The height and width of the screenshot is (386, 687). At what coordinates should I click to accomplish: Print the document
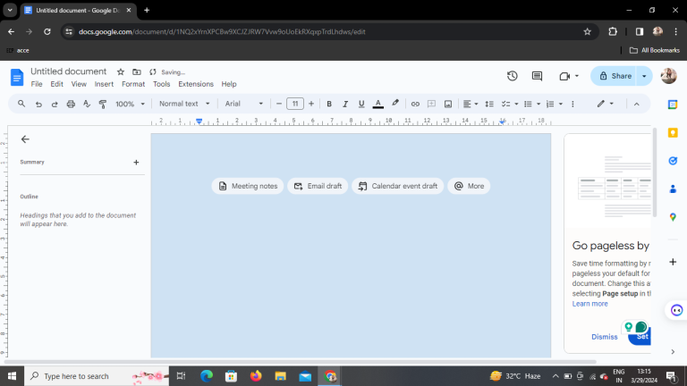71,105
